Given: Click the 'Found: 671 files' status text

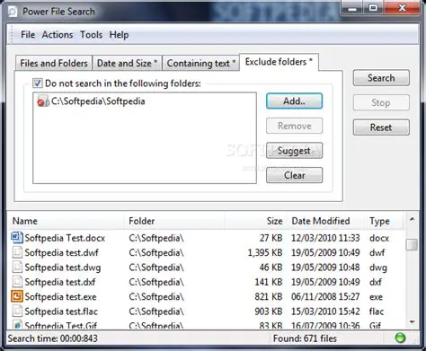Looking at the screenshot, I should (305, 338).
